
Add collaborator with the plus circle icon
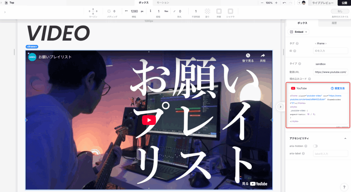pyautogui.click(x=299, y=3)
